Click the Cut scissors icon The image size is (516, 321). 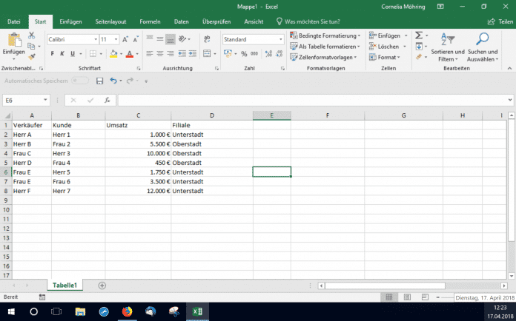click(x=31, y=35)
